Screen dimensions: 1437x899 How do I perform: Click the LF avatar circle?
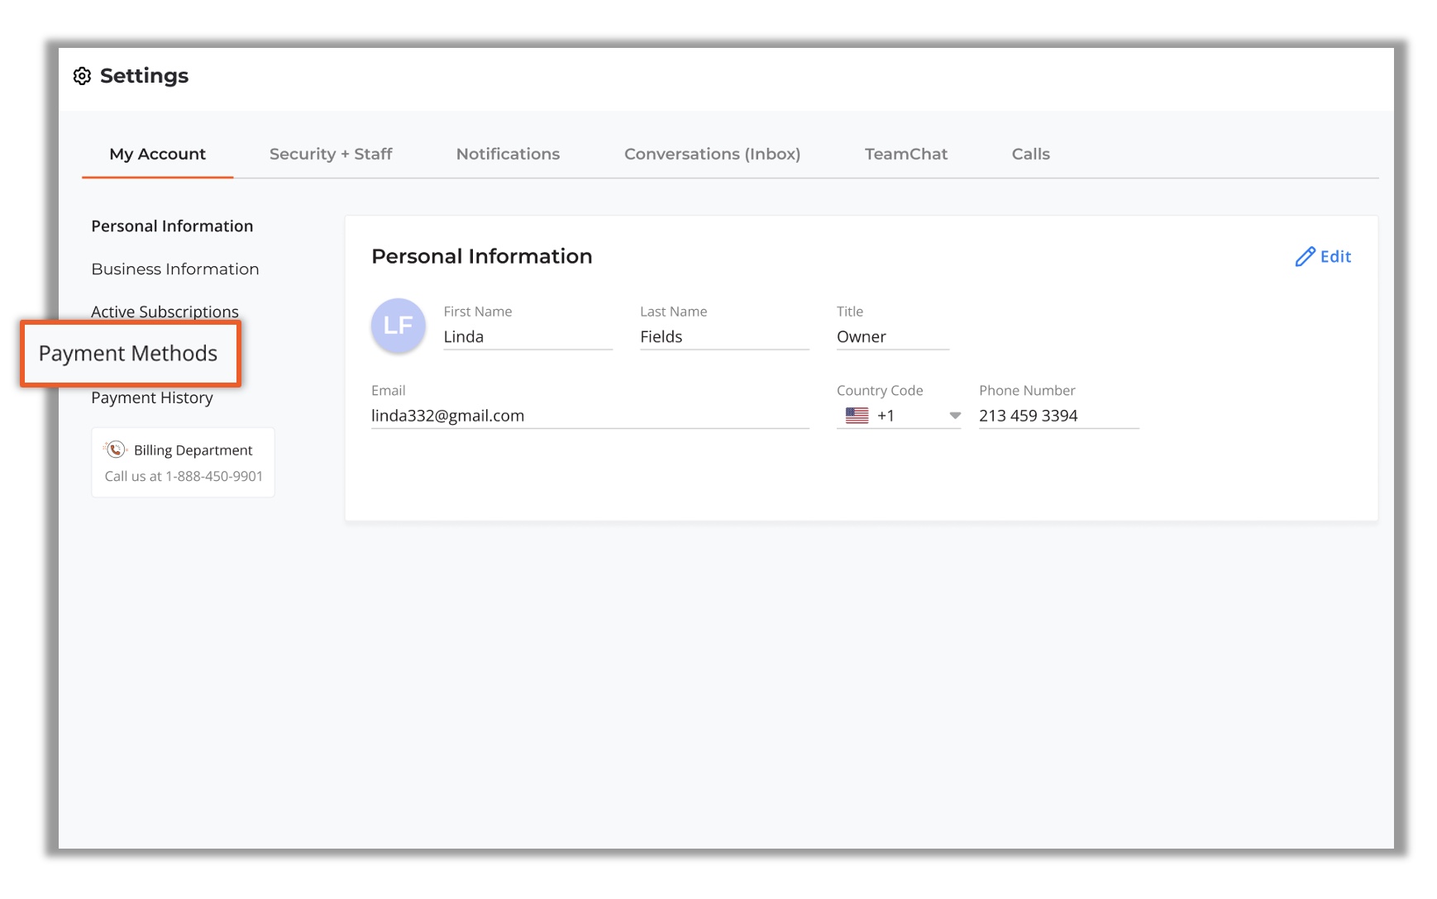click(399, 326)
